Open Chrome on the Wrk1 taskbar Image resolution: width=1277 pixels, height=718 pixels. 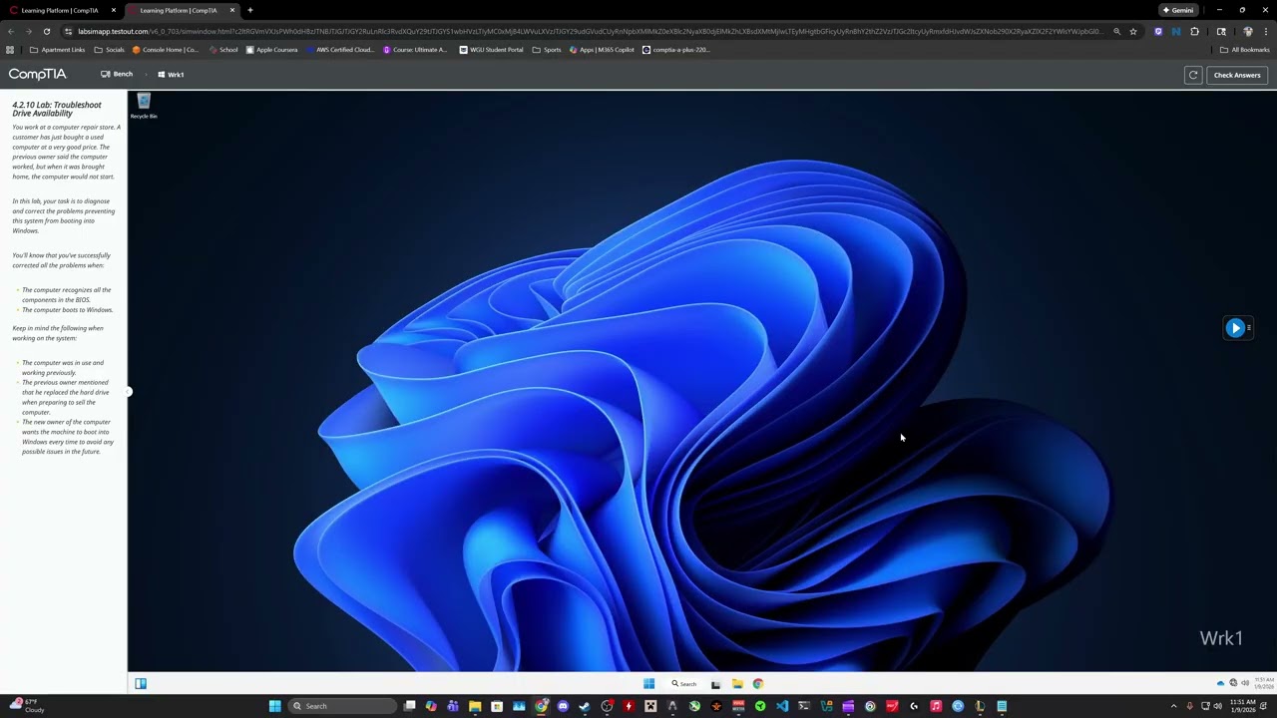(758, 684)
